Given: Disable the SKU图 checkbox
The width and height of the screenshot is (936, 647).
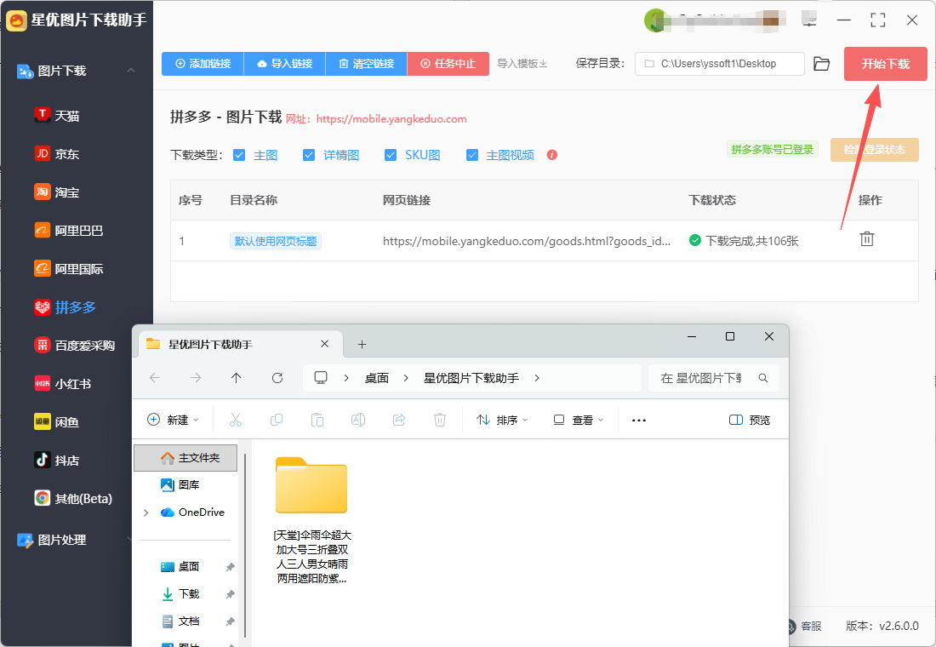Looking at the screenshot, I should 391,155.
